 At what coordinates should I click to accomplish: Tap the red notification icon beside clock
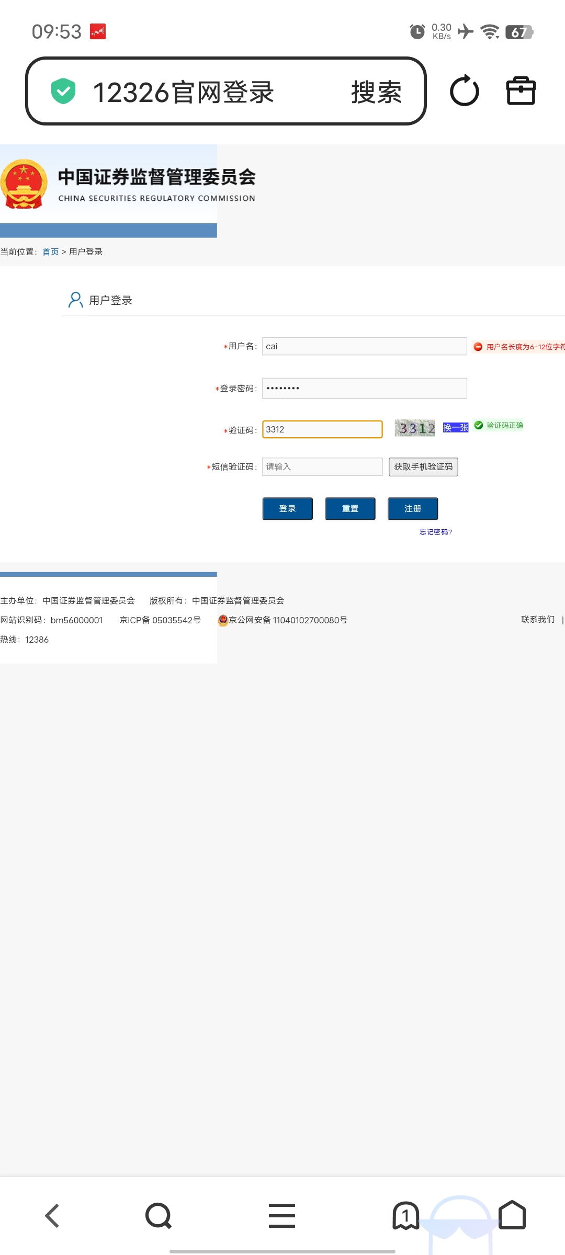[98, 31]
